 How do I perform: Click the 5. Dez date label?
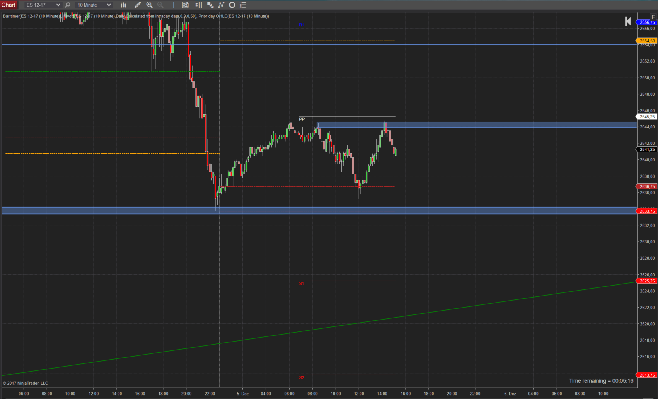[x=243, y=394]
